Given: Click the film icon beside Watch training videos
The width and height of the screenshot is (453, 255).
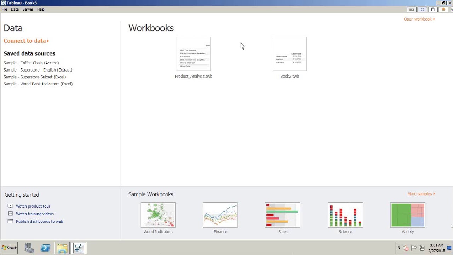Looking at the screenshot, I should tap(10, 214).
